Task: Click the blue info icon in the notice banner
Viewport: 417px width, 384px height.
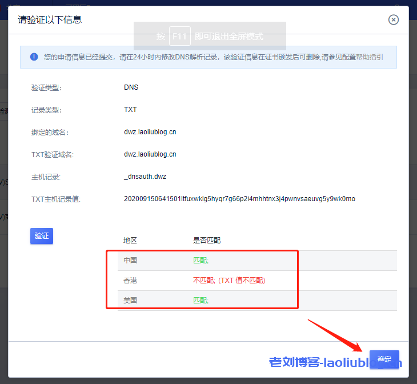Action: point(34,57)
